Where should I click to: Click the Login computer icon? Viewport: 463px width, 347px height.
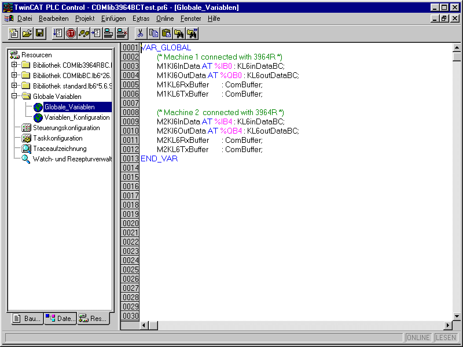coord(109,34)
